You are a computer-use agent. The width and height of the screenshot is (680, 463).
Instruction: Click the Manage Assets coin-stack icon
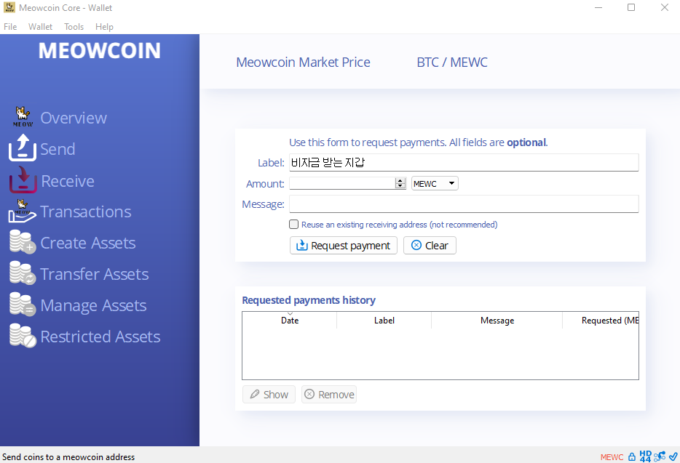point(23,305)
